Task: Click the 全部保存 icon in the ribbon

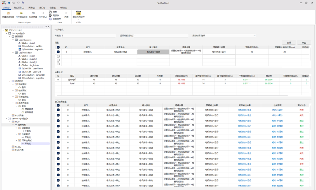Action: pyautogui.click(x=50, y=19)
